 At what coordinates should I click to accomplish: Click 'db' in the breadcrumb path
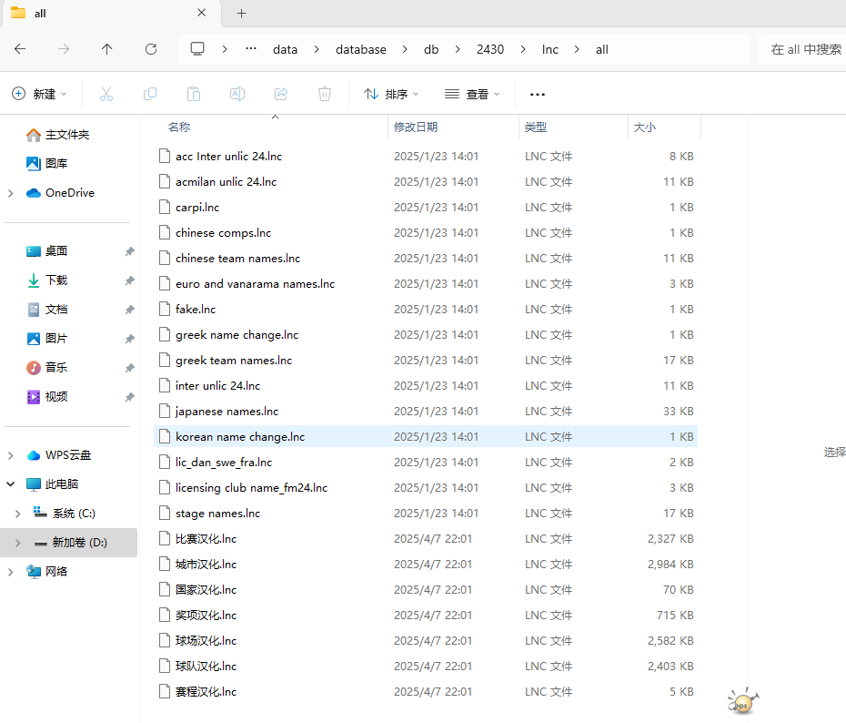coord(431,50)
